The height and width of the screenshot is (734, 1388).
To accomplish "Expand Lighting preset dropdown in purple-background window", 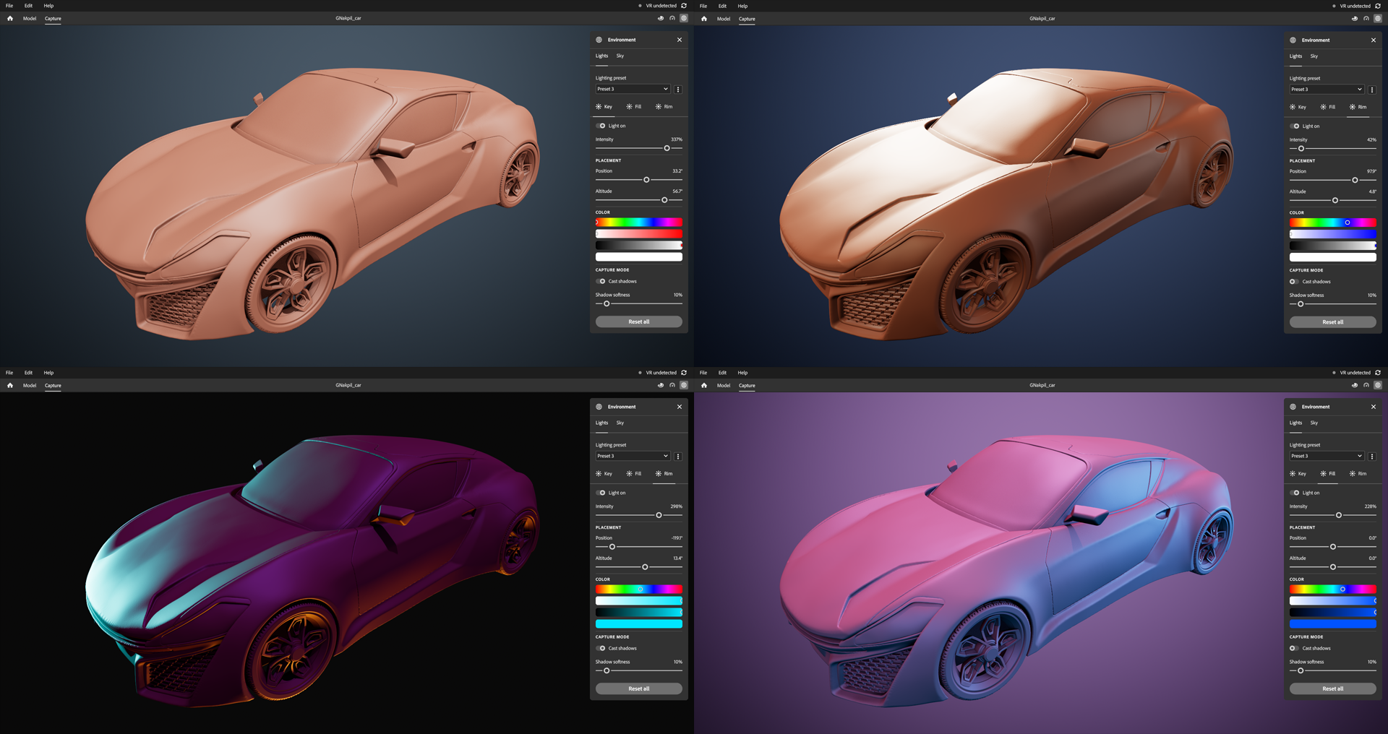I will (x=1327, y=457).
